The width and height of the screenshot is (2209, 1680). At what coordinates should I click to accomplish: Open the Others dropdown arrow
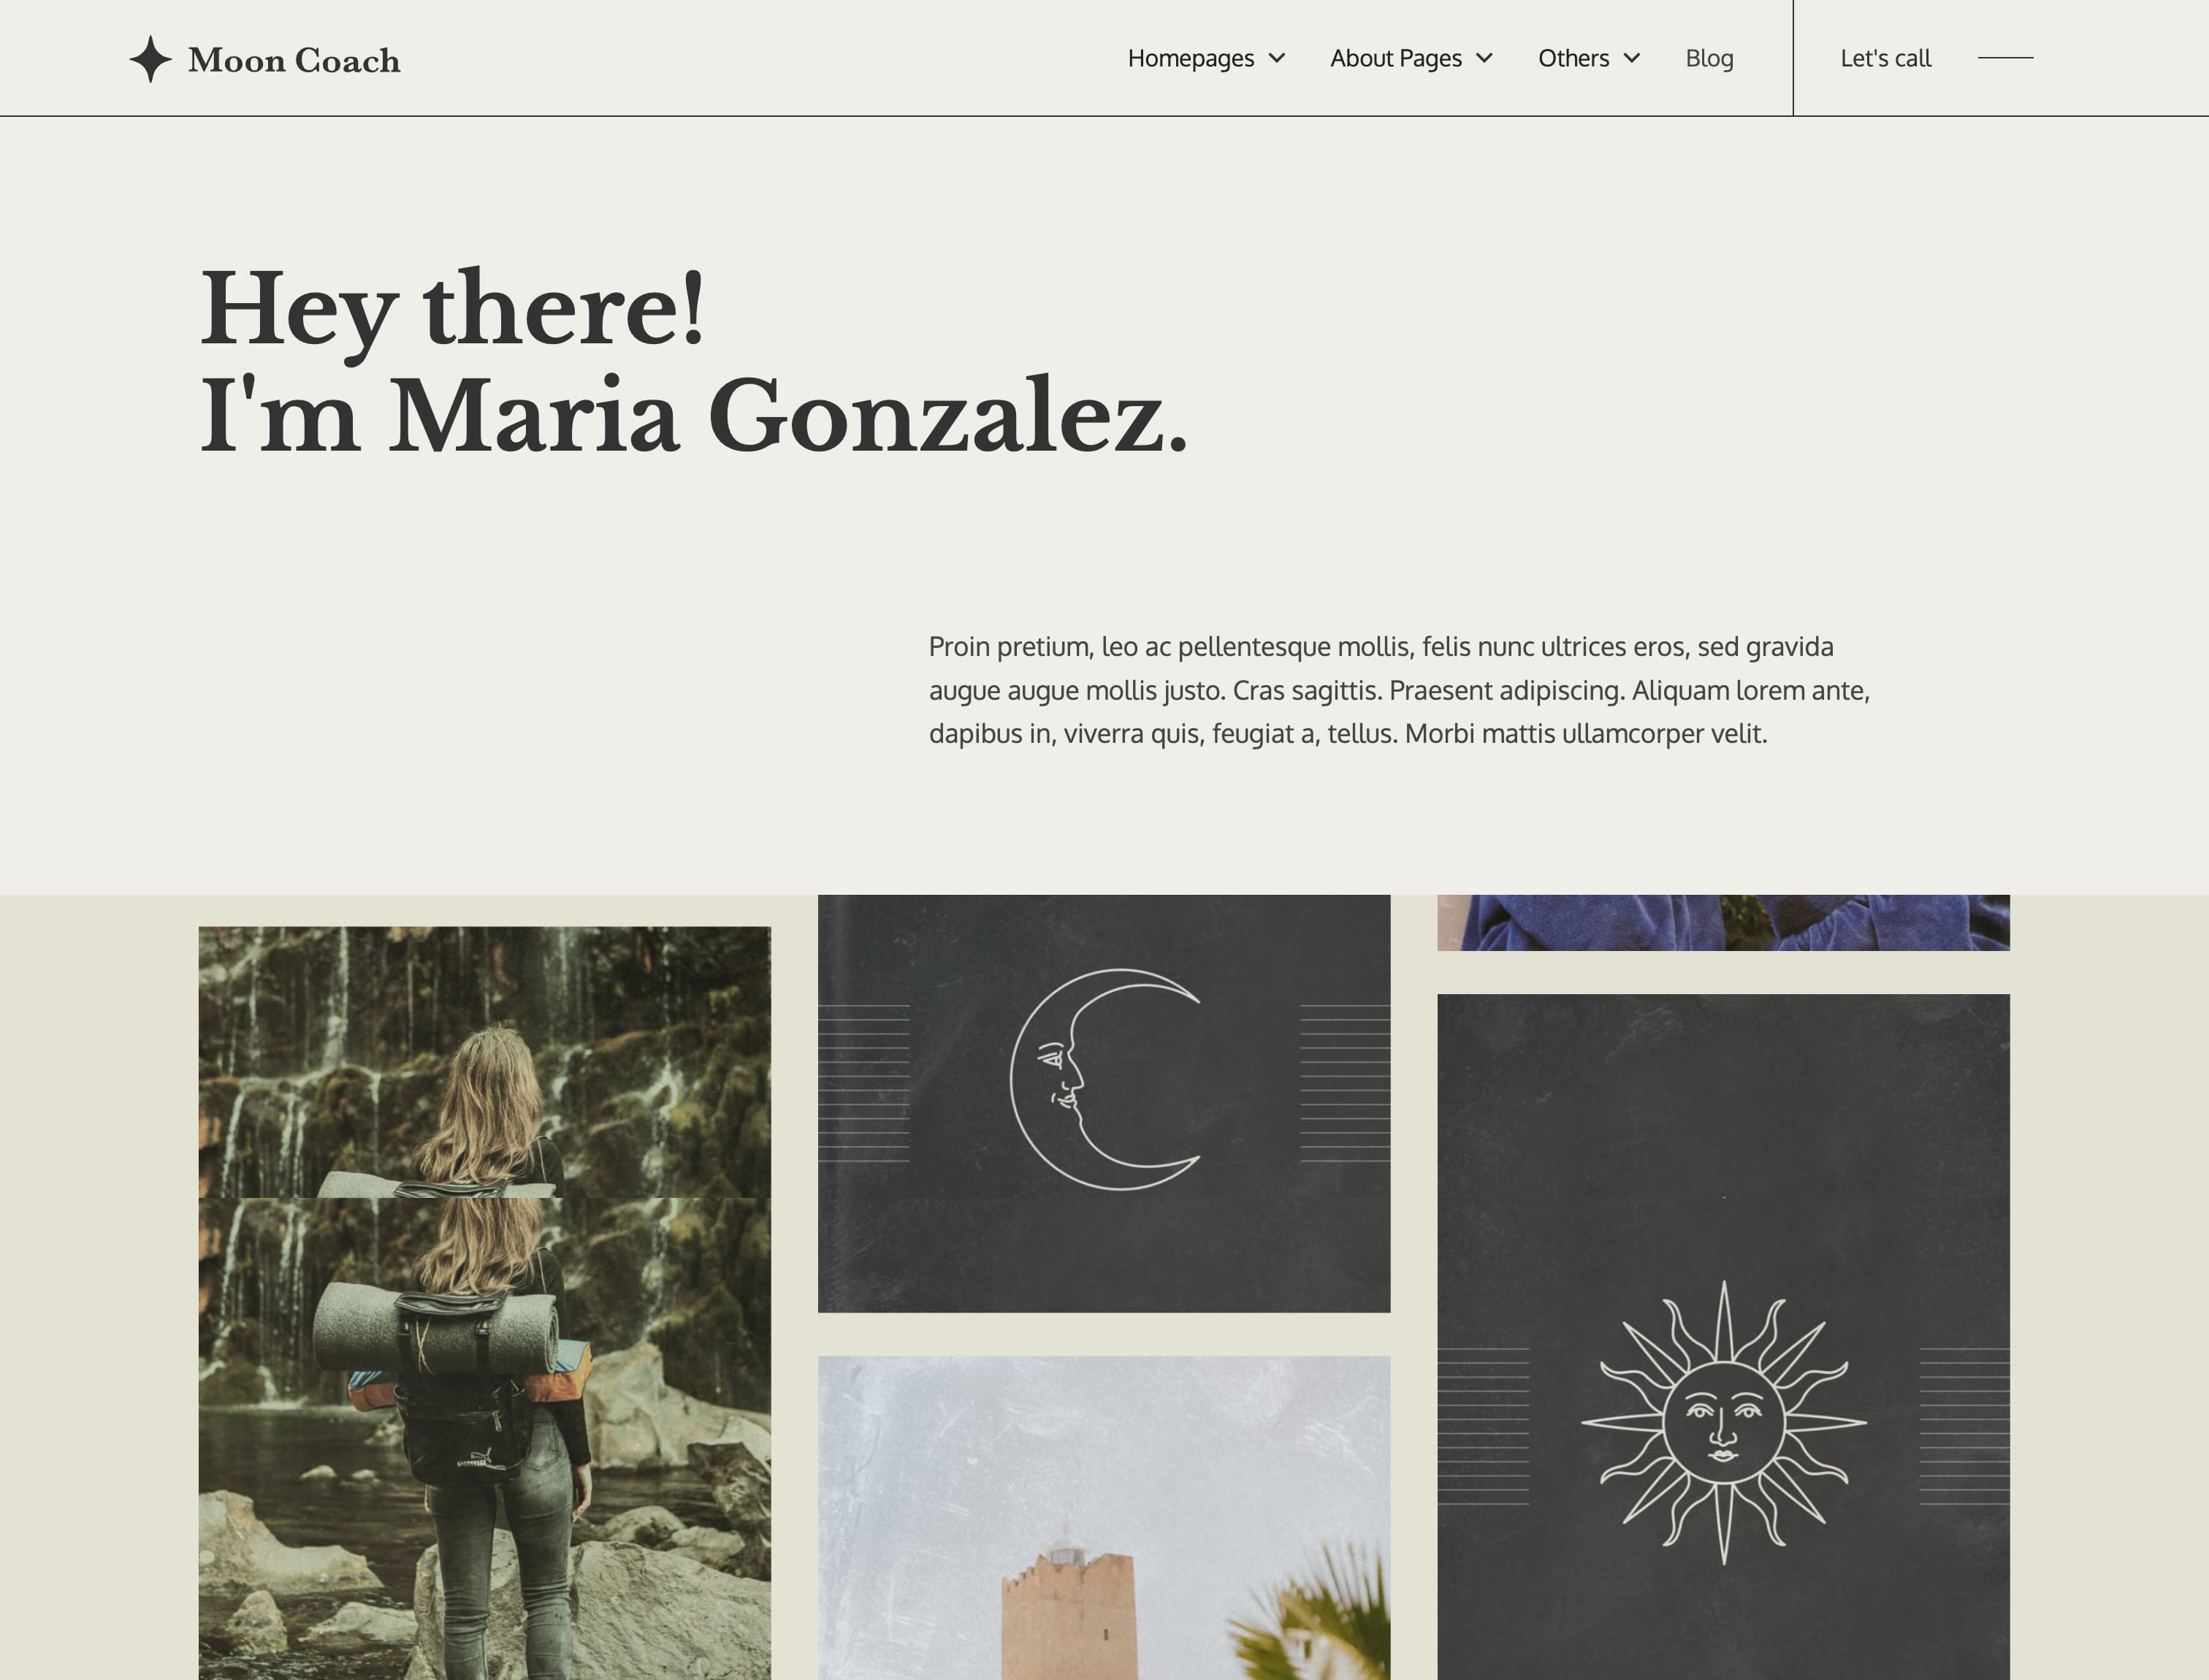(x=1632, y=58)
